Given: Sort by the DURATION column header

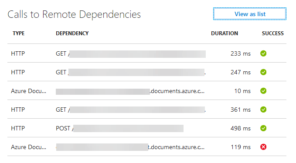Looking at the screenshot, I should (225, 33).
